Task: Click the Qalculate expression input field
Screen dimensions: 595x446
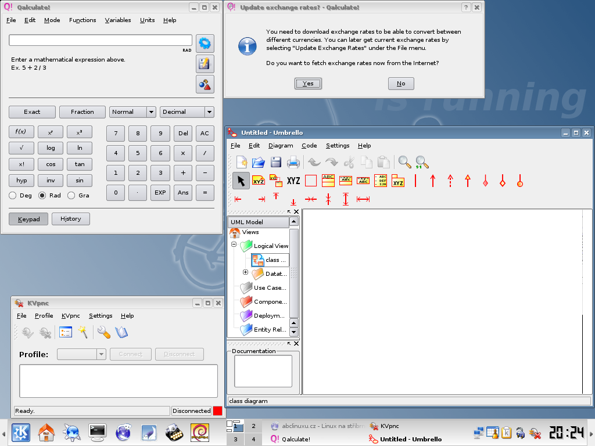Action: [101, 40]
